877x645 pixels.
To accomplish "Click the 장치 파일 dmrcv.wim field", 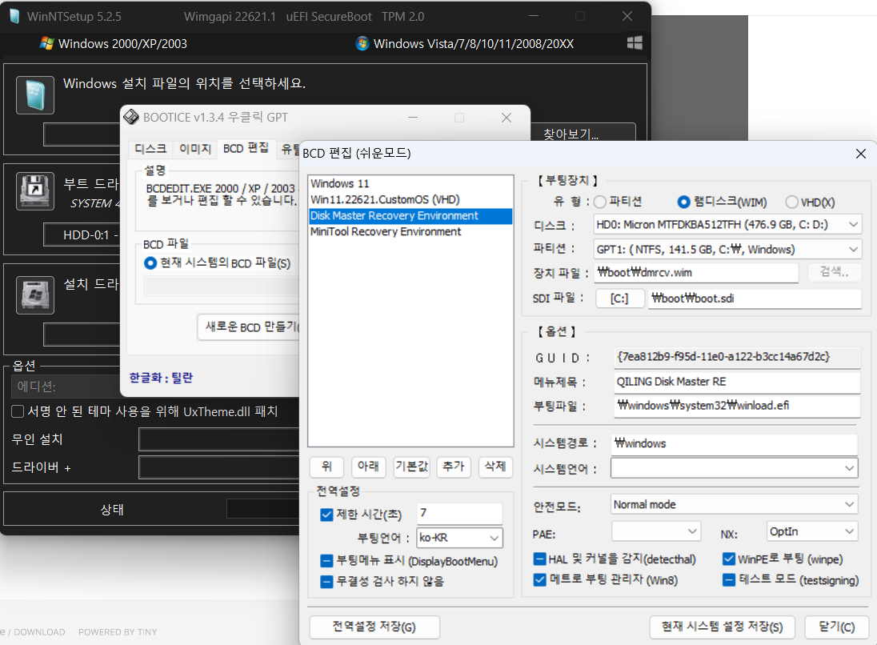I will (696, 272).
